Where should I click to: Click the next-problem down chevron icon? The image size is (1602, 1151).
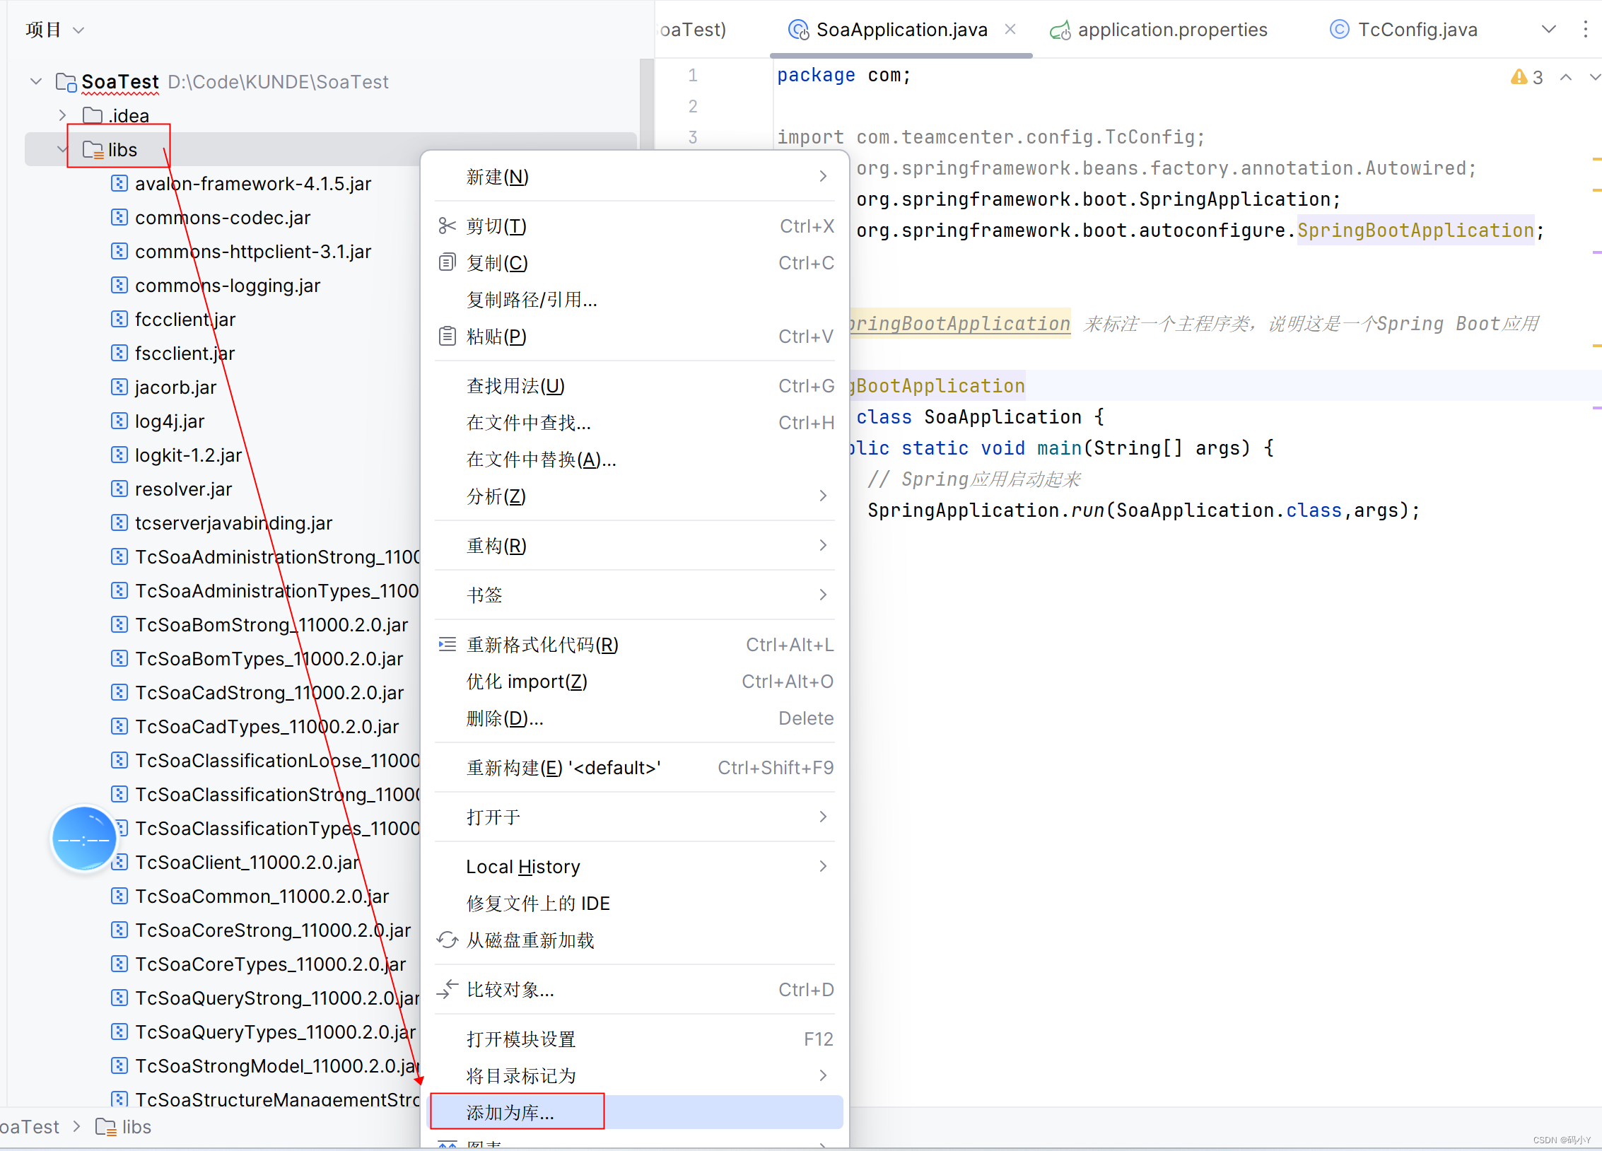pyautogui.click(x=1596, y=77)
